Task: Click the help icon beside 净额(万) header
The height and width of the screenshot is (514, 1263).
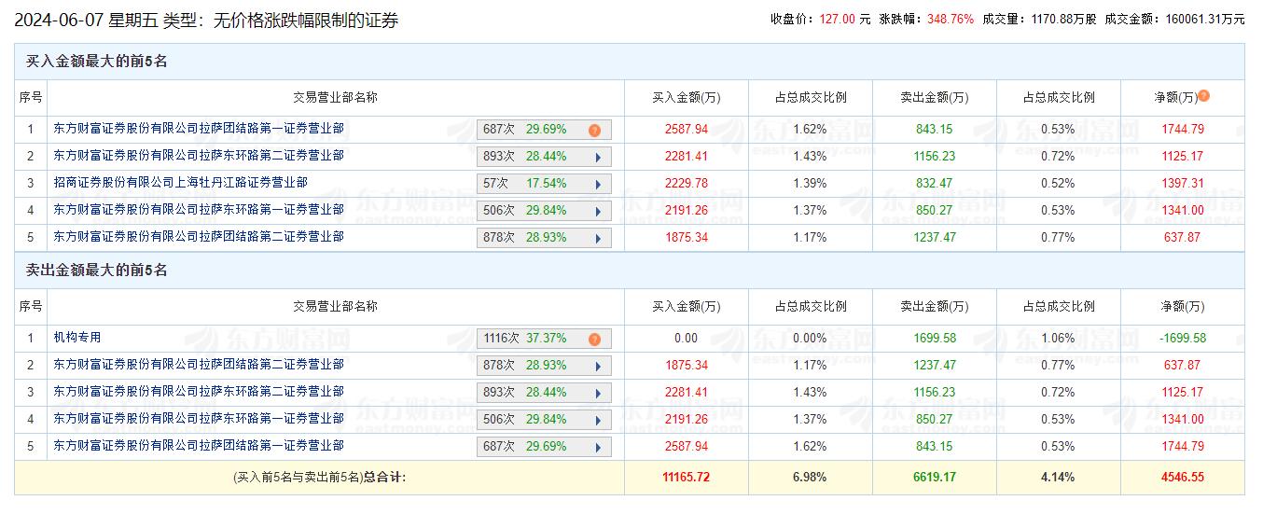Action: [1203, 96]
